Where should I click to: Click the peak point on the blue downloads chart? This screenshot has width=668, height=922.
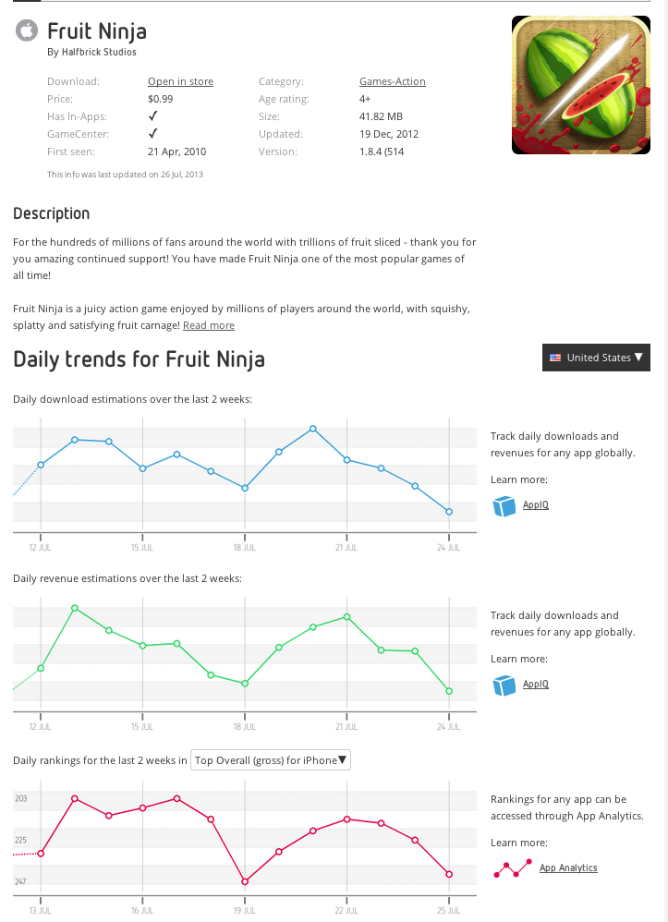click(x=313, y=429)
